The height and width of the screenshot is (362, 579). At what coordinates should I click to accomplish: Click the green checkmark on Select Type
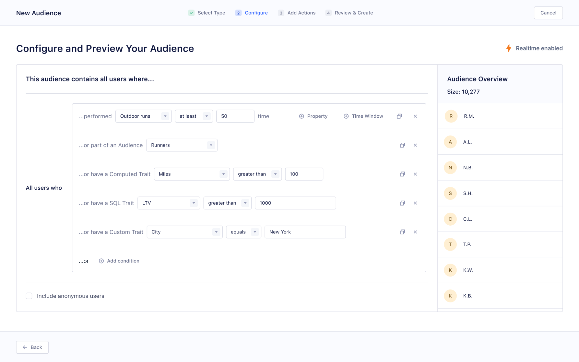(191, 13)
